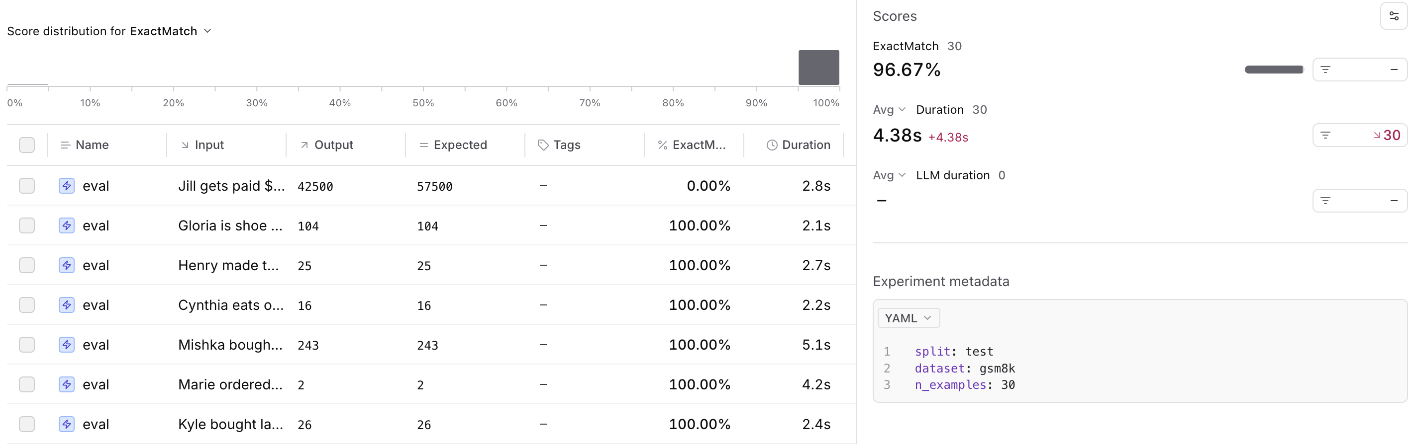Viewport: 1417px width, 444px height.
Task: Check the box for Gloria is shoe row
Action: (x=27, y=225)
